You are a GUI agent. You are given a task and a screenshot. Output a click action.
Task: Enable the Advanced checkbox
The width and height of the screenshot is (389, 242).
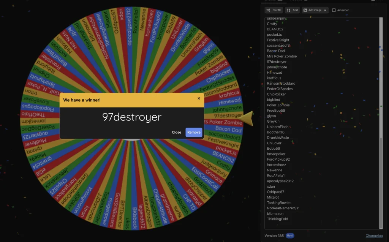[334, 10]
